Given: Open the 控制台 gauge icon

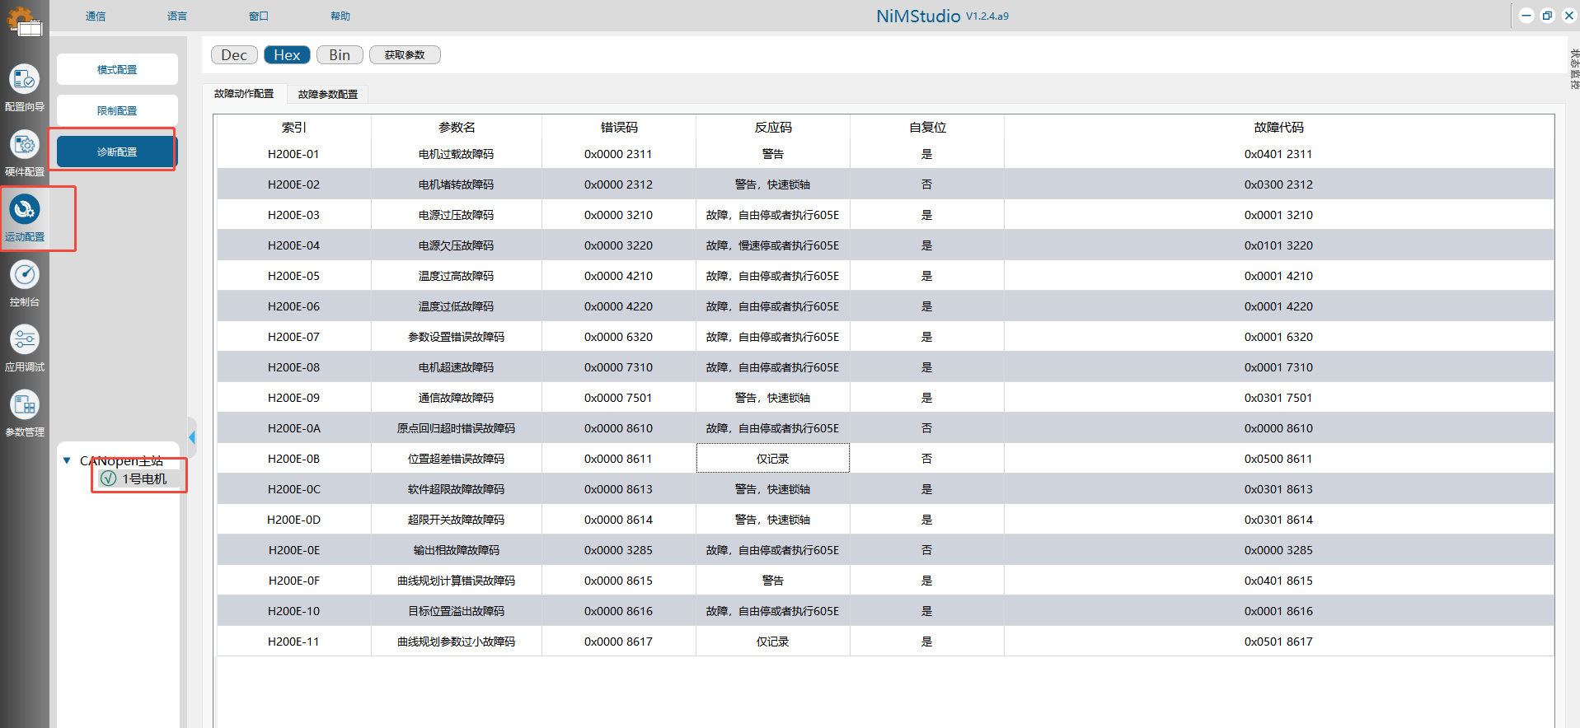Looking at the screenshot, I should tap(25, 275).
